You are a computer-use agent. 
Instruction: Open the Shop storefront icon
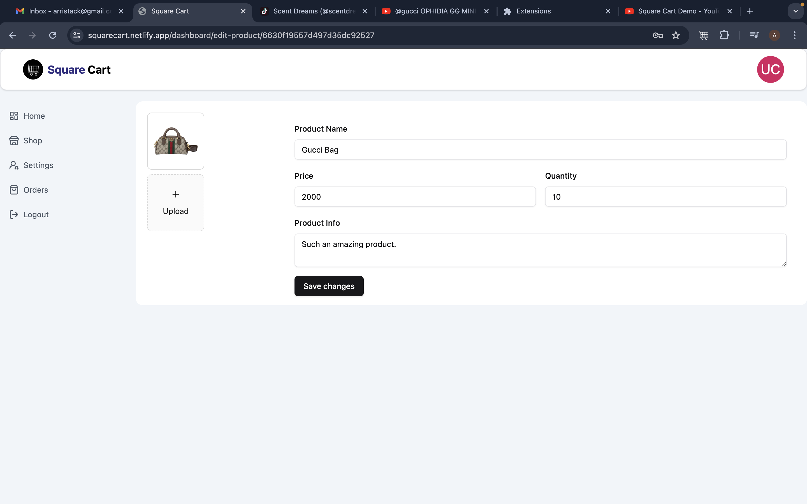point(14,141)
